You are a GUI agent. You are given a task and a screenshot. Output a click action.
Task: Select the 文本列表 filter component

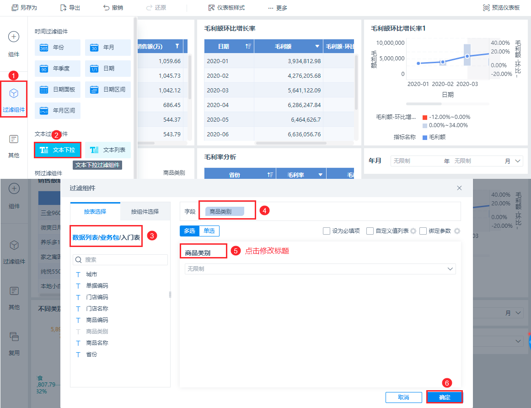pyautogui.click(x=107, y=150)
